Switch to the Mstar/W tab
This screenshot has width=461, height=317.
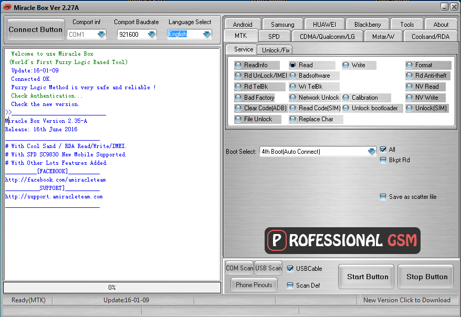(x=383, y=36)
